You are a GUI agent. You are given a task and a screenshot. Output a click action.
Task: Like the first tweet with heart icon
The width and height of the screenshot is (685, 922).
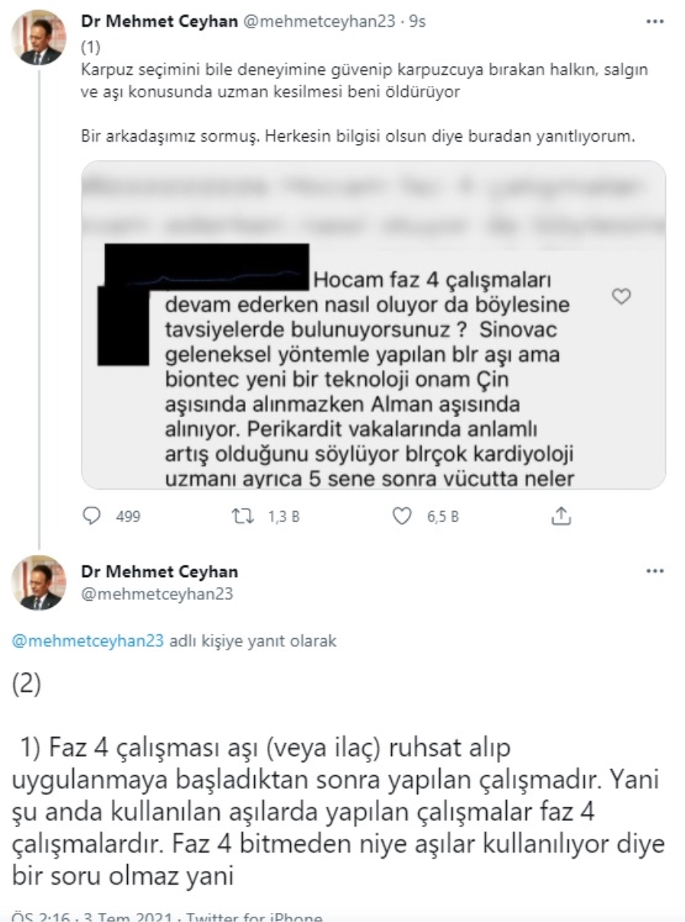tap(402, 516)
